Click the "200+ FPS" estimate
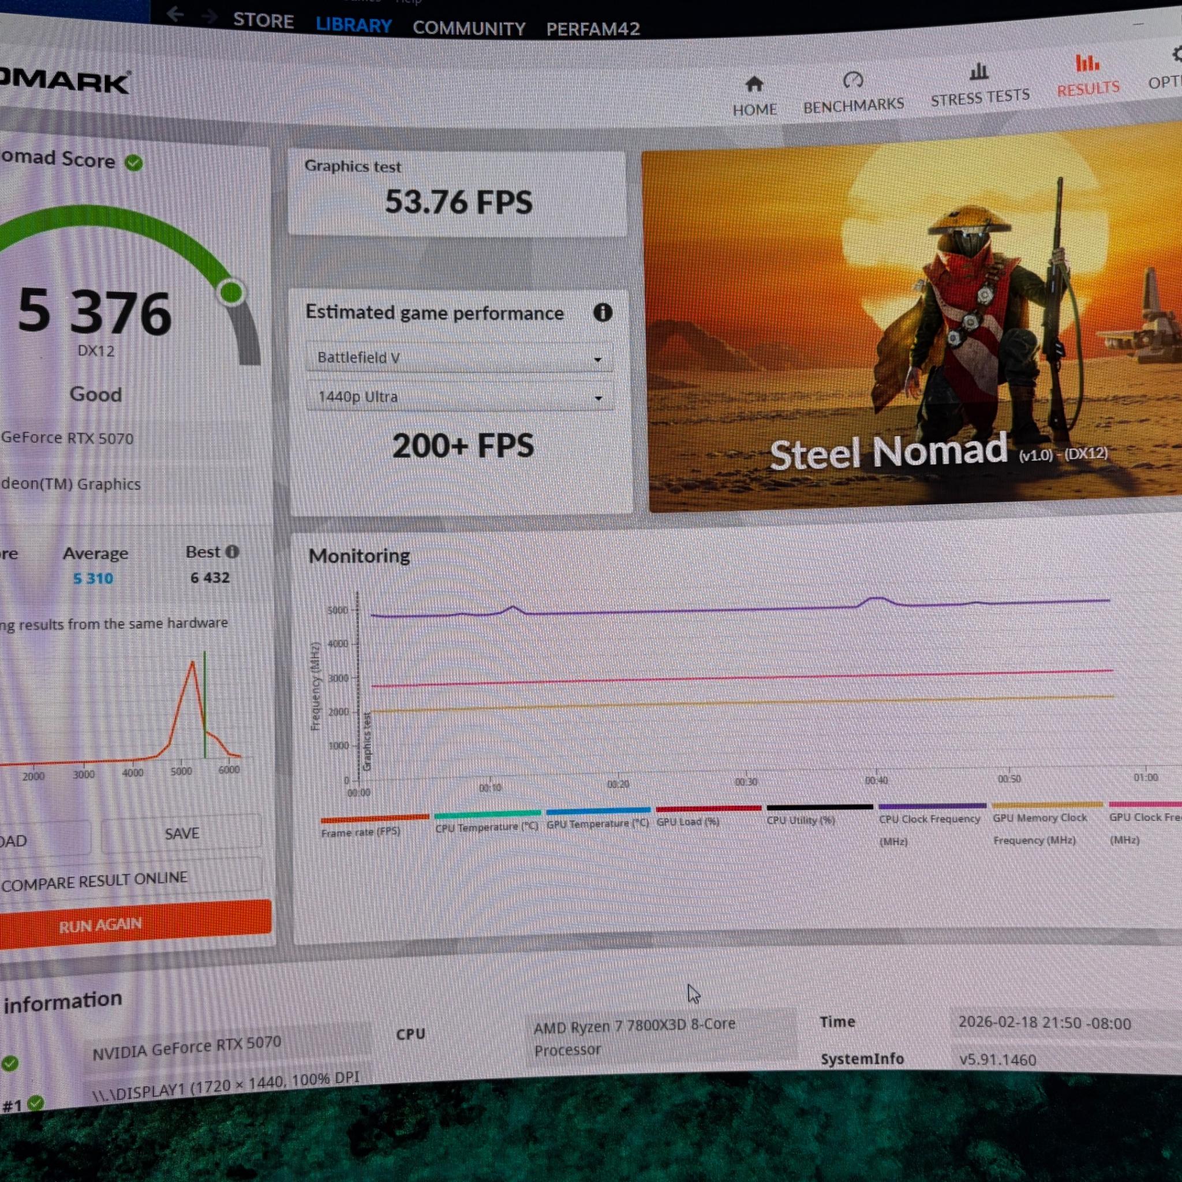Screen dimensions: 1182x1182 (462, 446)
